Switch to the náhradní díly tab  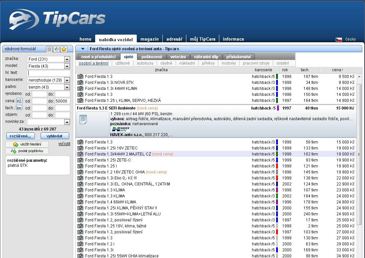tap(206, 57)
